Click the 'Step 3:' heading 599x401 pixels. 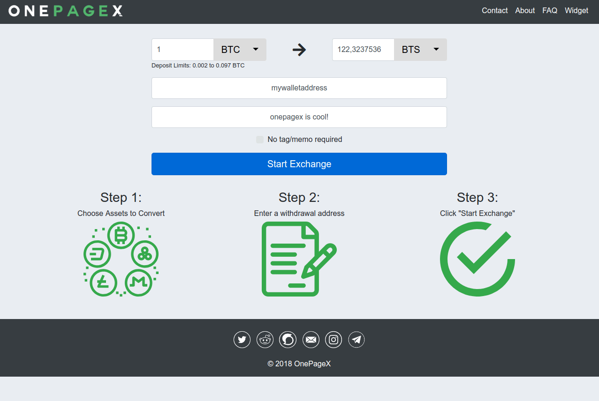[x=478, y=197]
